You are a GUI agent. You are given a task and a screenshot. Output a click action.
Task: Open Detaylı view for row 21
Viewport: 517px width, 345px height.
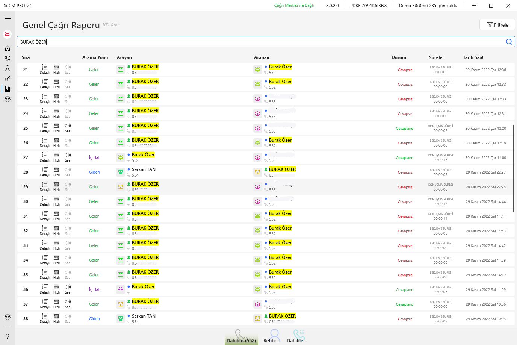(45, 69)
